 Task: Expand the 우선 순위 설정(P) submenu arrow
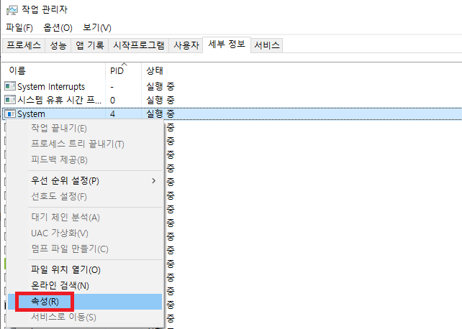point(153,180)
